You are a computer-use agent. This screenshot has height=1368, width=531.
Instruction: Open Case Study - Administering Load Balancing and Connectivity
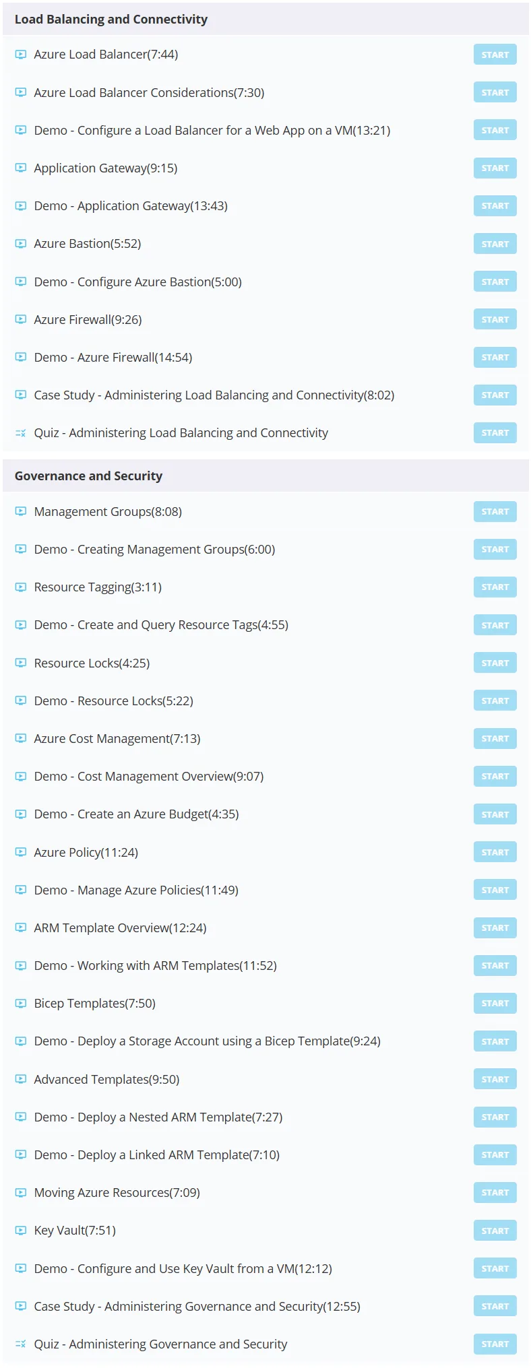(214, 395)
